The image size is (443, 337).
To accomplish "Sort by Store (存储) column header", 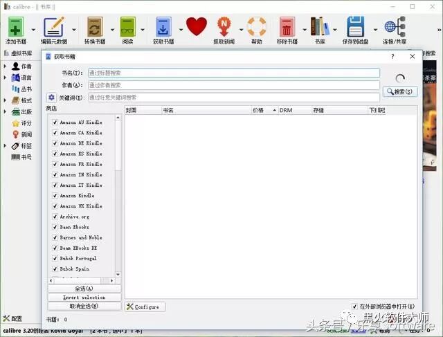I will point(340,110).
